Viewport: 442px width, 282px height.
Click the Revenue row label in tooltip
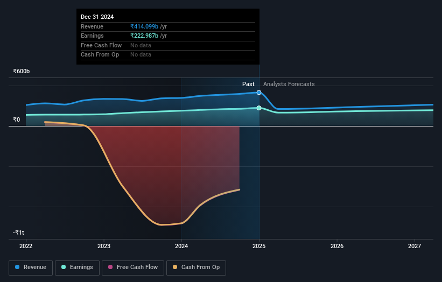tap(92, 26)
